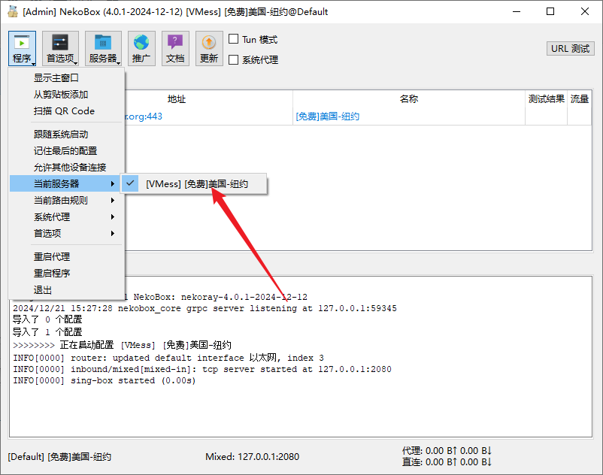The image size is (603, 475).
Task: Click the log line 'sing-box started (0.00s)'
Action: 105,380
